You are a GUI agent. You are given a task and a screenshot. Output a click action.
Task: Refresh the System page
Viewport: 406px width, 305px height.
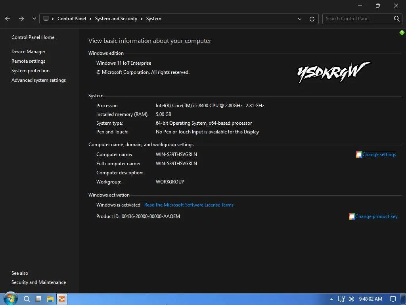tap(312, 19)
